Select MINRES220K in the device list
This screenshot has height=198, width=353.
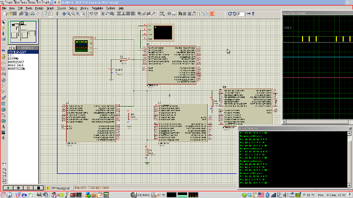tap(17, 69)
